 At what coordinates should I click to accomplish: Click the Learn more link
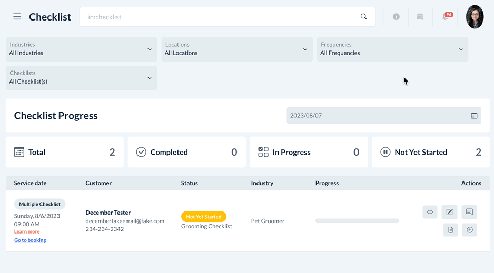(x=27, y=231)
